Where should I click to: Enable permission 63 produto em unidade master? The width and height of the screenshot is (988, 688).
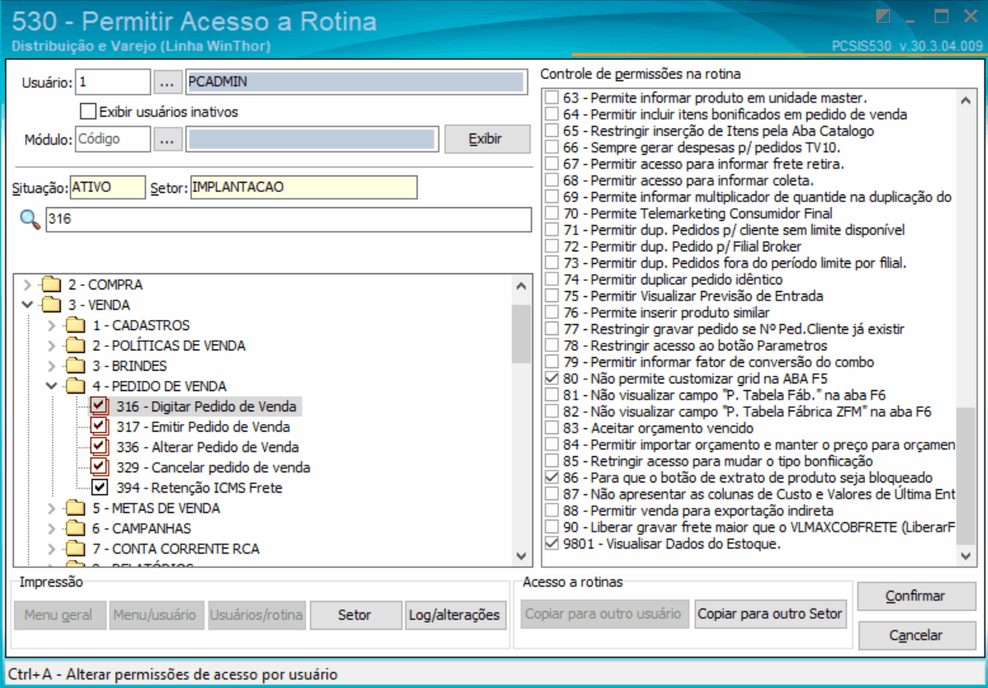pos(552,98)
